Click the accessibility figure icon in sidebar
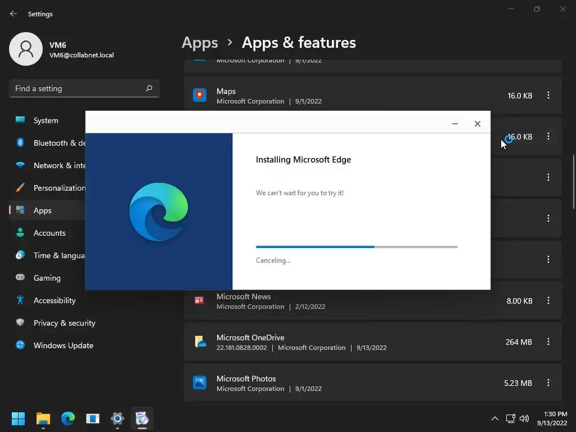 [20, 300]
